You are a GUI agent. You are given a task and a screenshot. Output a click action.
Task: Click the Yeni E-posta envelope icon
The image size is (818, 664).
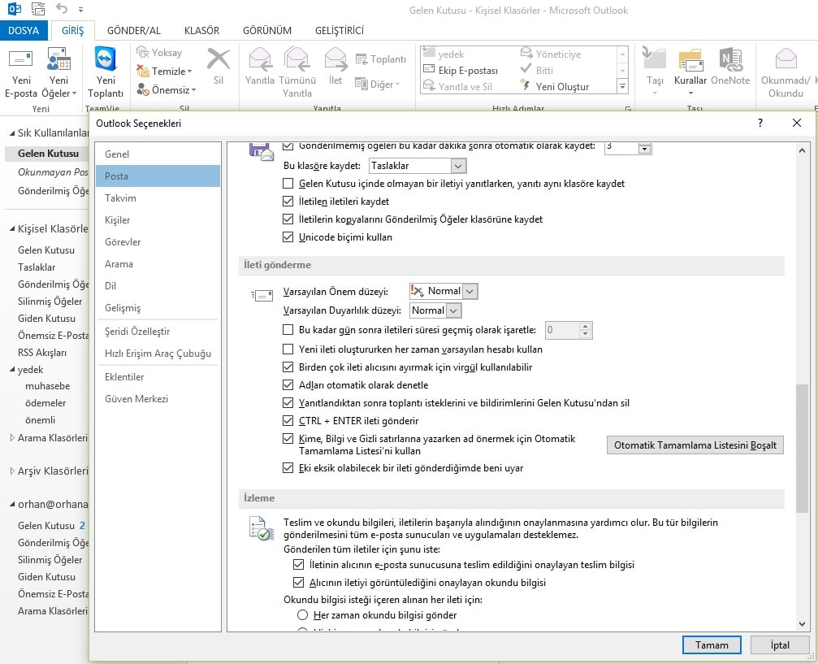point(21,59)
